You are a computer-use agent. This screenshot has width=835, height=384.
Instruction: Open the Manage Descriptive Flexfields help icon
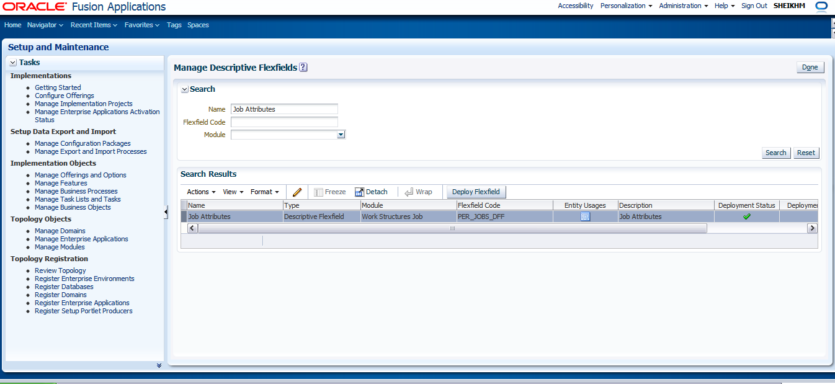(x=303, y=67)
